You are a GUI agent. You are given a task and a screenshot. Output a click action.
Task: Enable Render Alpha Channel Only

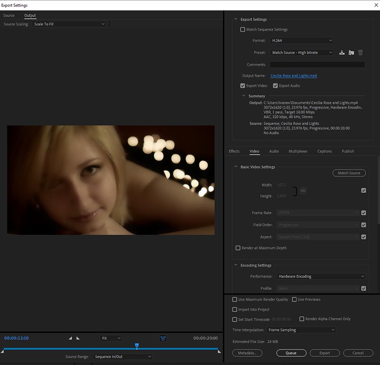302,319
